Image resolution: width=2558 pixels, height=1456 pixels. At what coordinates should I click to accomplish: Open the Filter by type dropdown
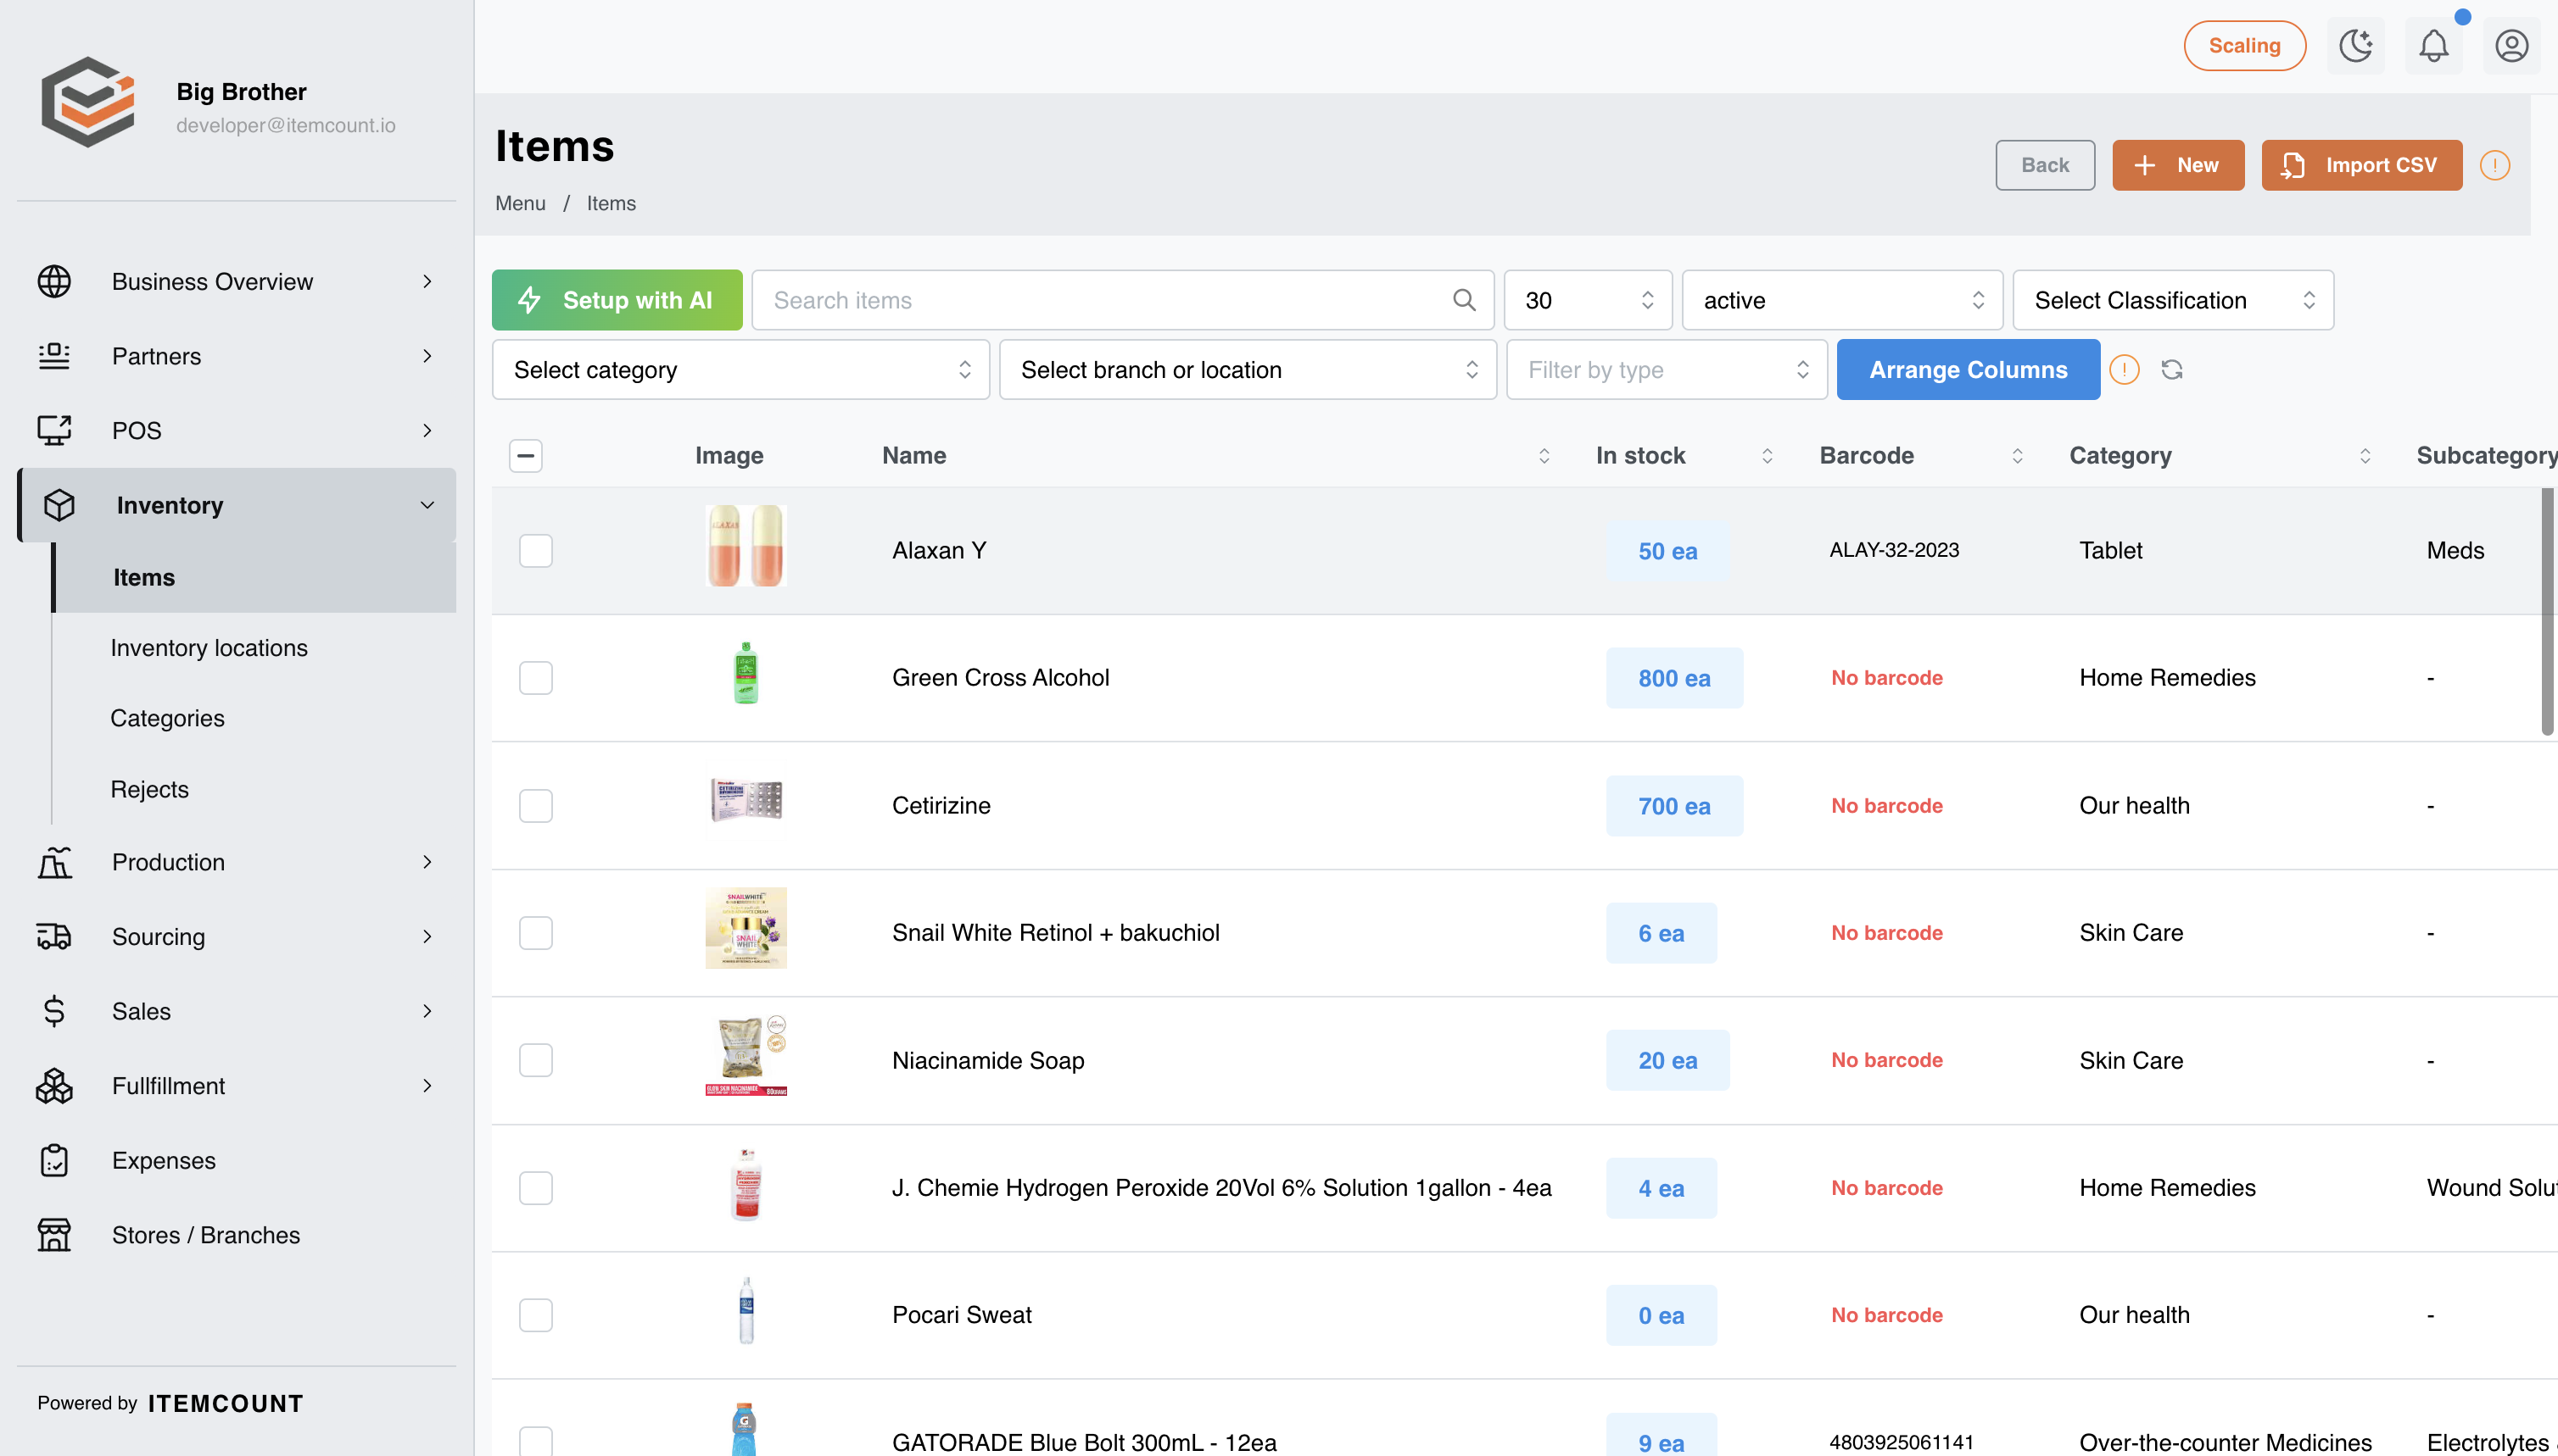(x=1667, y=370)
